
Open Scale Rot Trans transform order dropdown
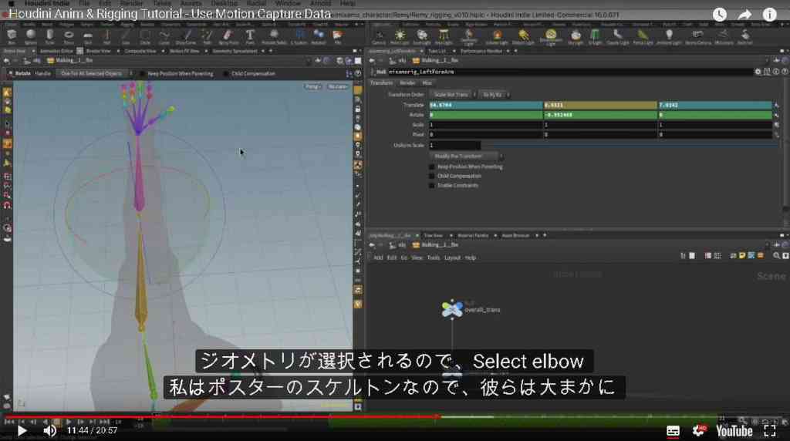pyautogui.click(x=452, y=95)
